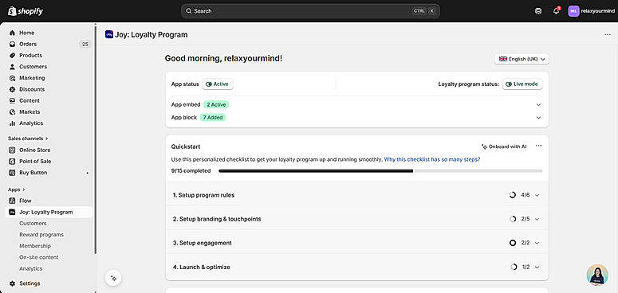This screenshot has width=618, height=293.
Task: Click the sidebar vertical scrollbar
Action: [95, 139]
